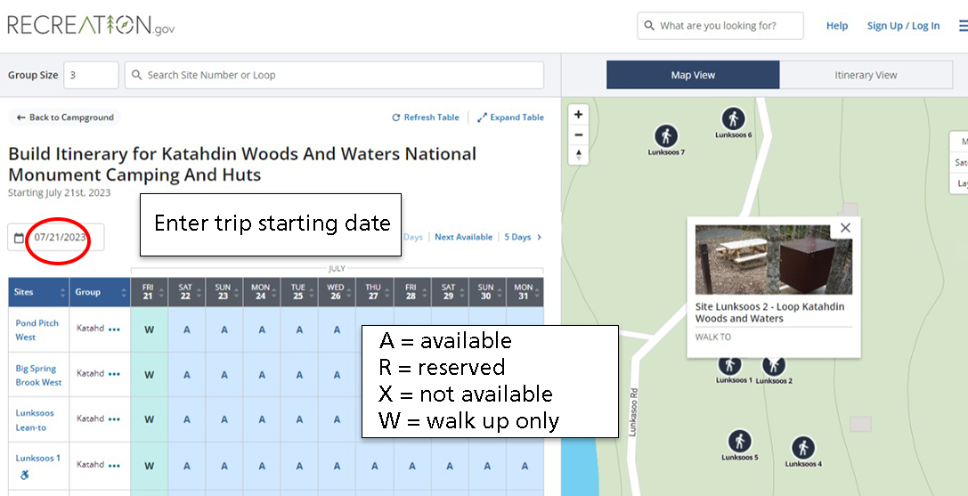Jump to Next Available dates
Viewport: 968px width, 496px height.
[x=464, y=237]
